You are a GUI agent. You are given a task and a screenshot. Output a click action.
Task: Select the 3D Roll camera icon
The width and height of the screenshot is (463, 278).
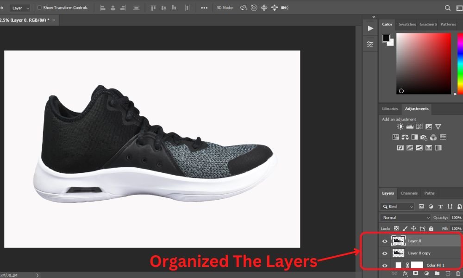pos(254,8)
